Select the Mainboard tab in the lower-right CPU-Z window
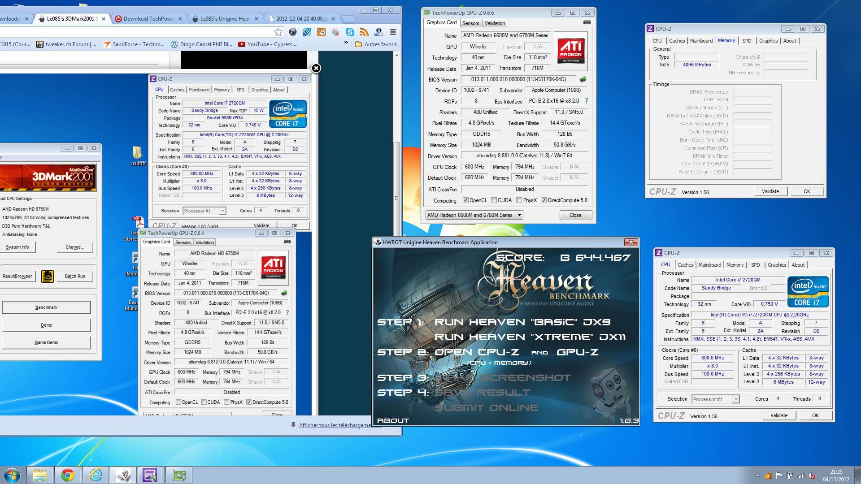The height and width of the screenshot is (484, 861). [710, 265]
